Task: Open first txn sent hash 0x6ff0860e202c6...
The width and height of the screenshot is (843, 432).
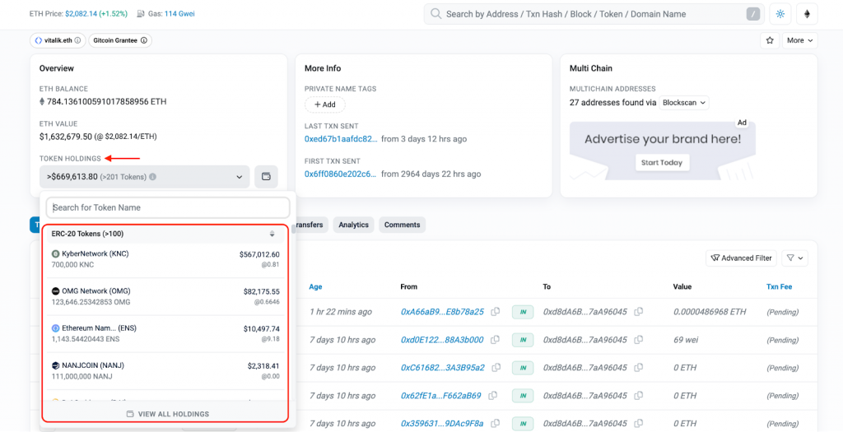Action: (340, 174)
